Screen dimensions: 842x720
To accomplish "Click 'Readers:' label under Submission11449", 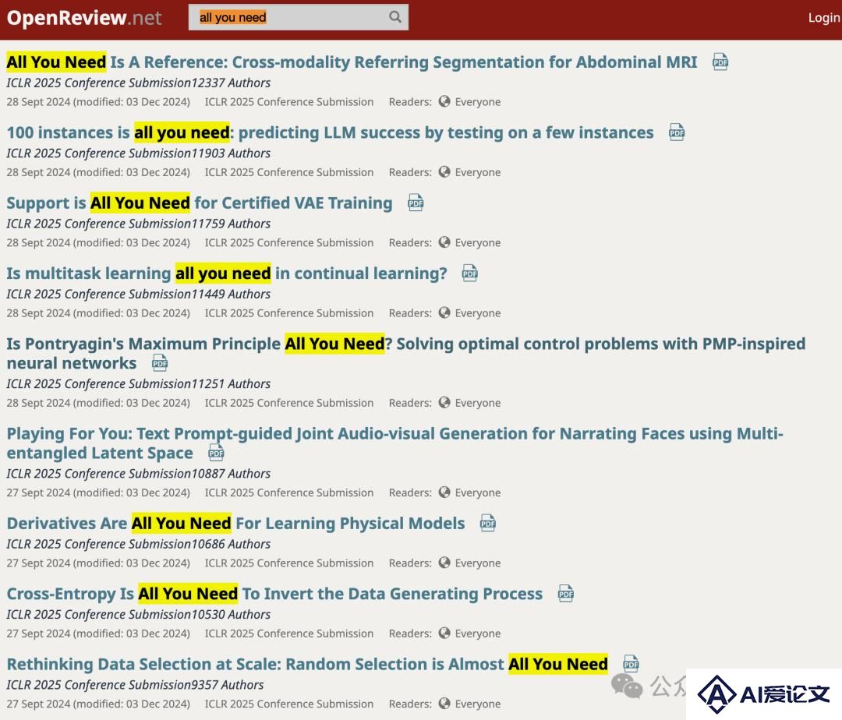I will 410,312.
